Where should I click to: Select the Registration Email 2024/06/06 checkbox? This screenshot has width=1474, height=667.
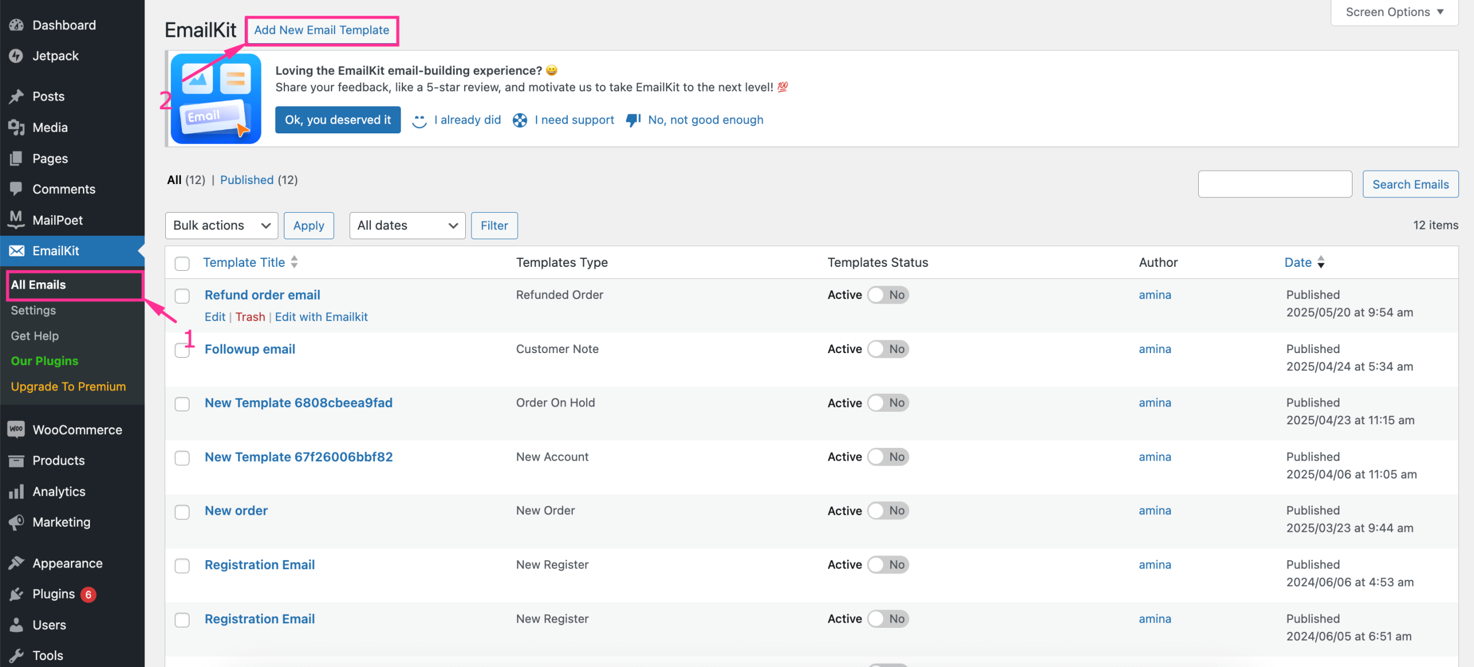[182, 566]
